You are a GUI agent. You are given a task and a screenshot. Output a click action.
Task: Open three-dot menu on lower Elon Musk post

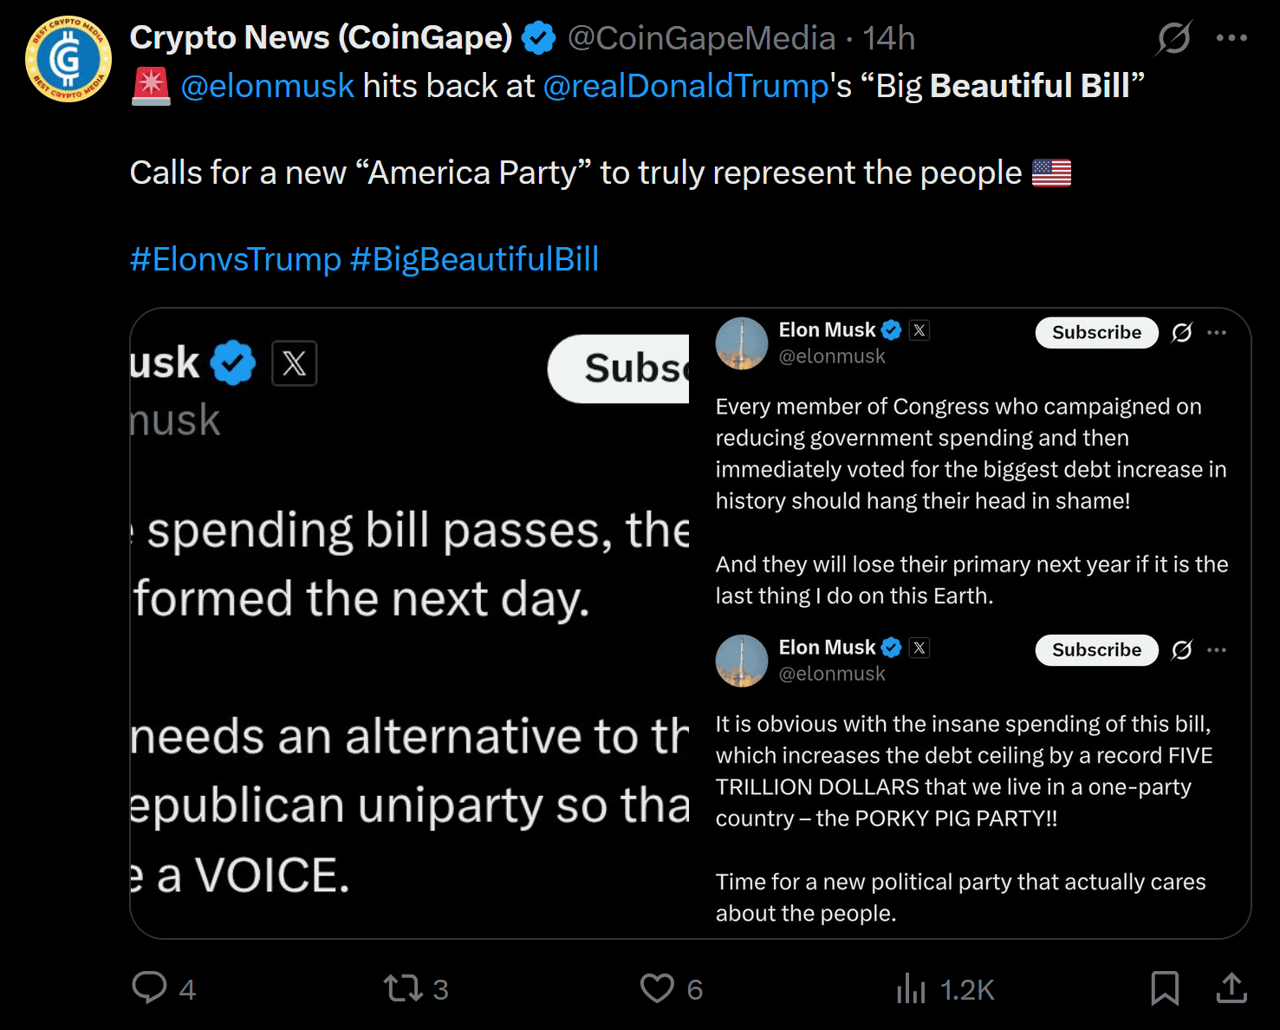point(1216,650)
